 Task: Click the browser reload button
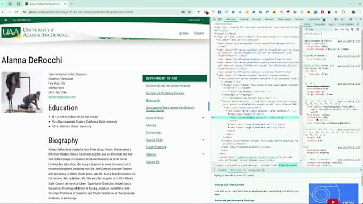pos(16,12)
